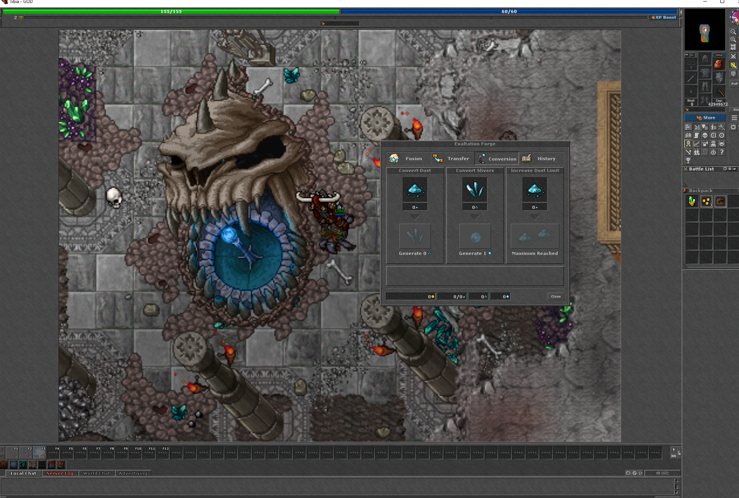This screenshot has width=739, height=498.
Task: Switch to the Transfer tab
Action: tap(453, 159)
